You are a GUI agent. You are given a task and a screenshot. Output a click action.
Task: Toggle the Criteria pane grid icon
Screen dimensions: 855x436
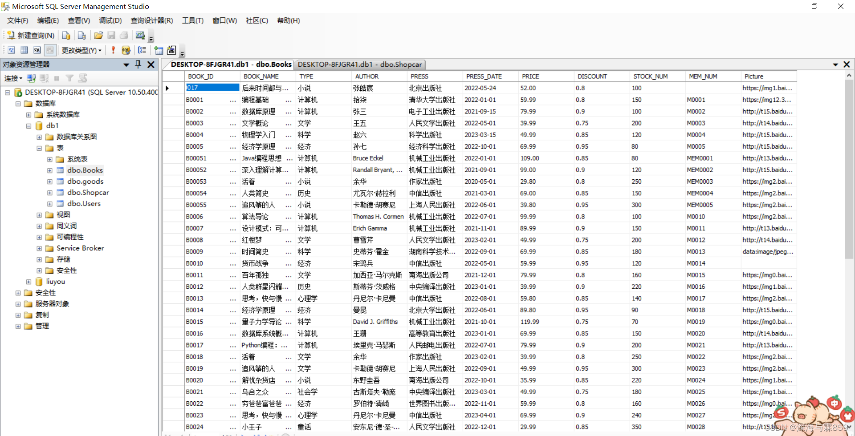pyautogui.click(x=24, y=50)
